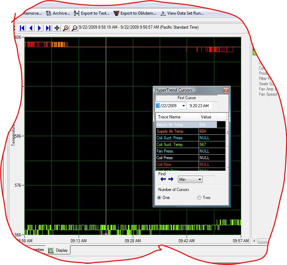Open the Min find-mode dropdown
Screen dimensions: 287x265
point(190,179)
